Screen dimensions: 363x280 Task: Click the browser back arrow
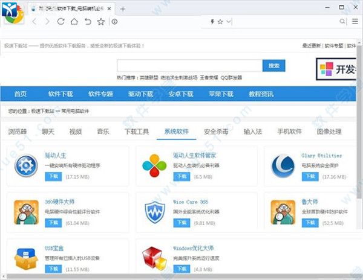click(34, 22)
